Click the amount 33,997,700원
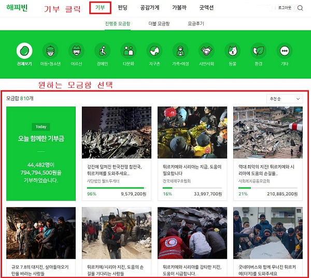The height and width of the screenshot is (278, 311). click(208, 194)
